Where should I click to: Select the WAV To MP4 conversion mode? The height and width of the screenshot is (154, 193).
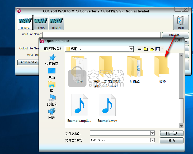(56, 22)
